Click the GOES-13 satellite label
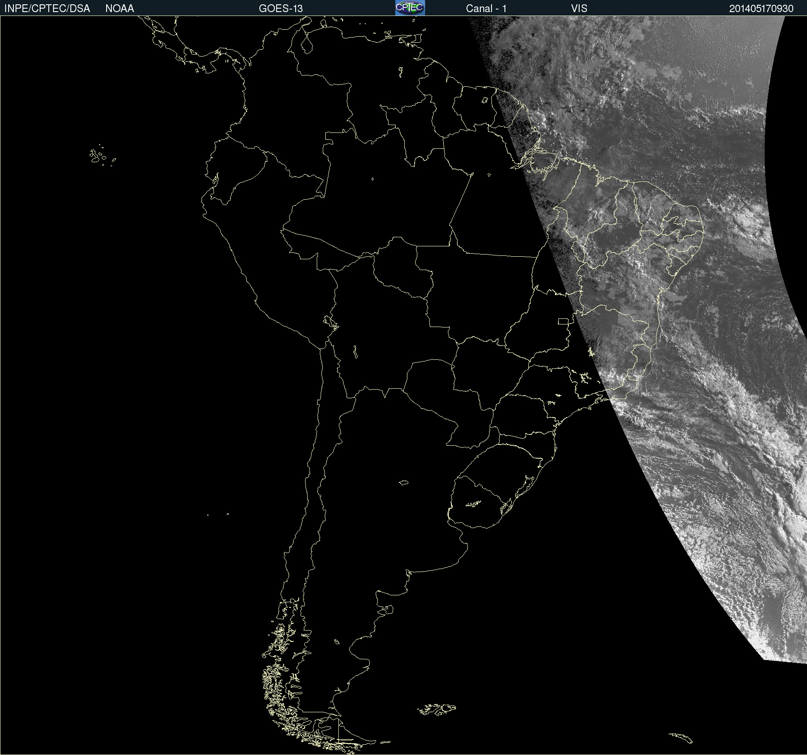Screen dimensions: 807x755 (x=281, y=9)
